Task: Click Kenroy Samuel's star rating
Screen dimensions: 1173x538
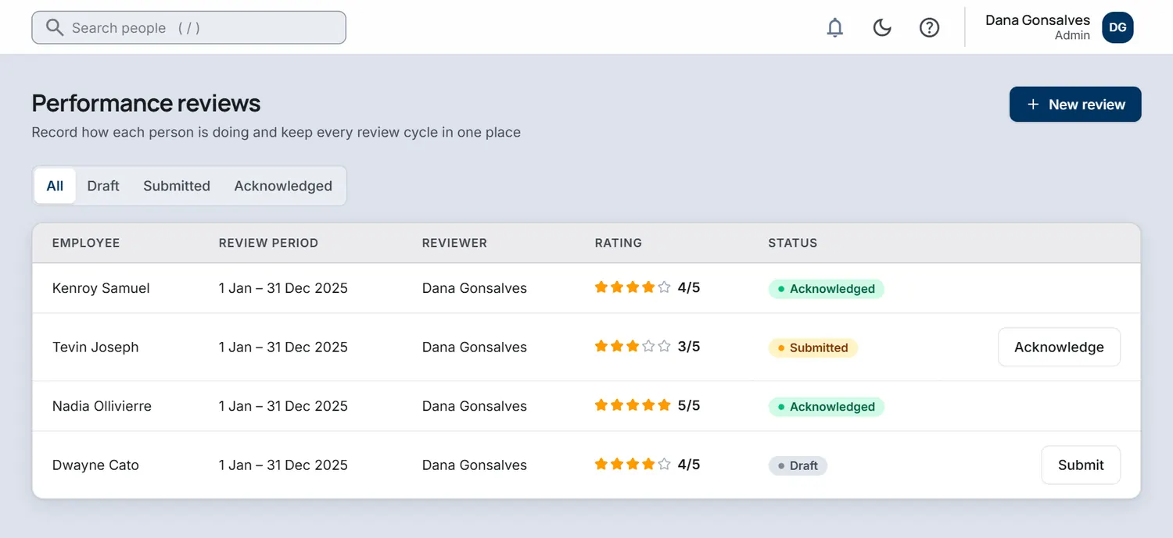Action: pyautogui.click(x=647, y=287)
